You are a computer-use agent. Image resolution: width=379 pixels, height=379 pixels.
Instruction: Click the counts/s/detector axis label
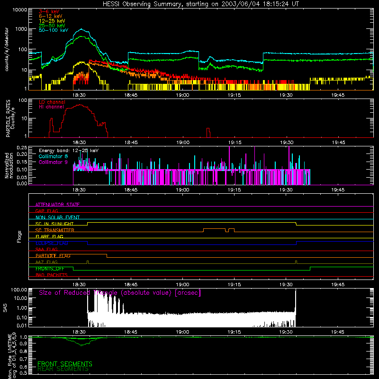[x=7, y=49]
